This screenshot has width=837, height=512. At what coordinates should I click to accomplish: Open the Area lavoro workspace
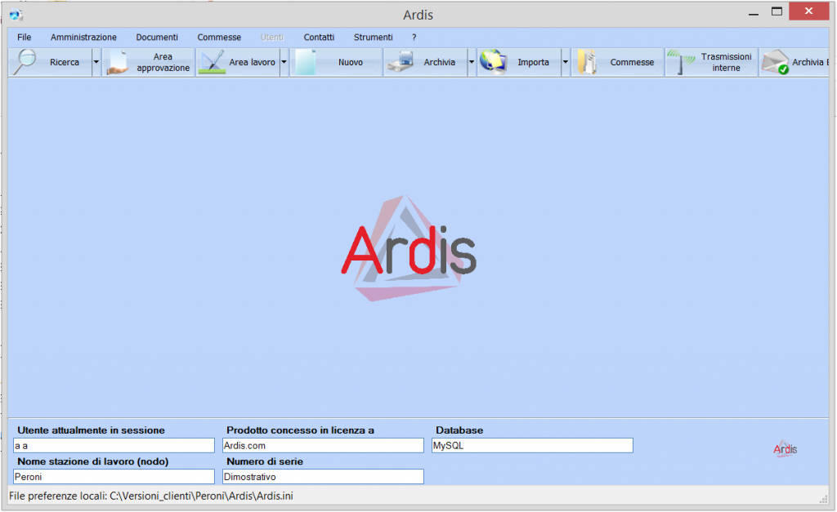[243, 62]
